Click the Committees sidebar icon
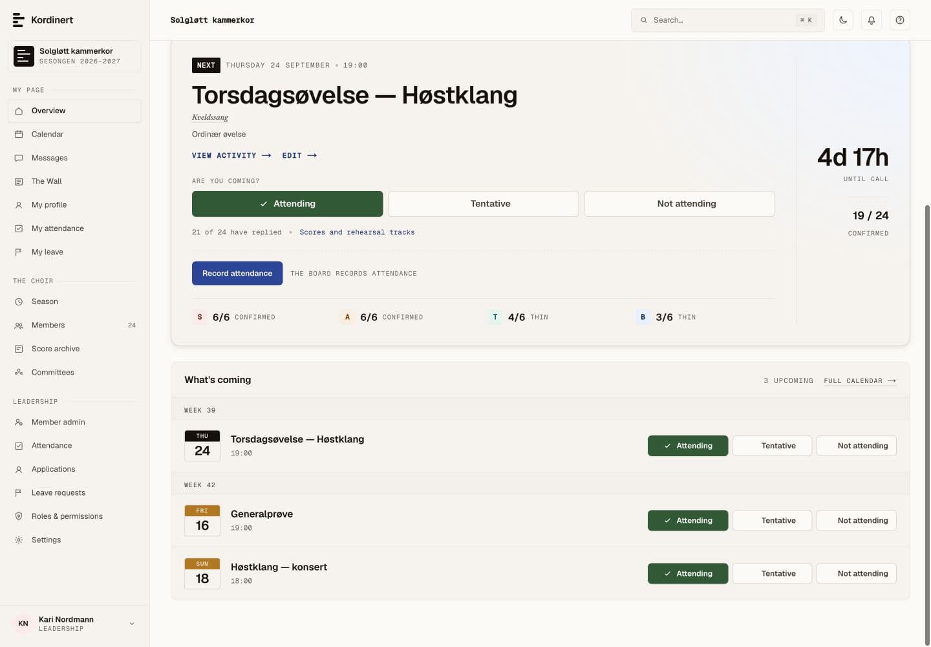This screenshot has width=931, height=647. coord(19,372)
